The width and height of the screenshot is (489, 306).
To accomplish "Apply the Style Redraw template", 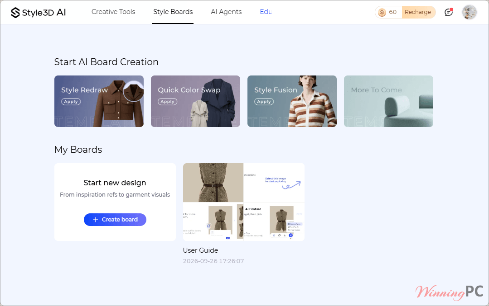I will pyautogui.click(x=71, y=102).
